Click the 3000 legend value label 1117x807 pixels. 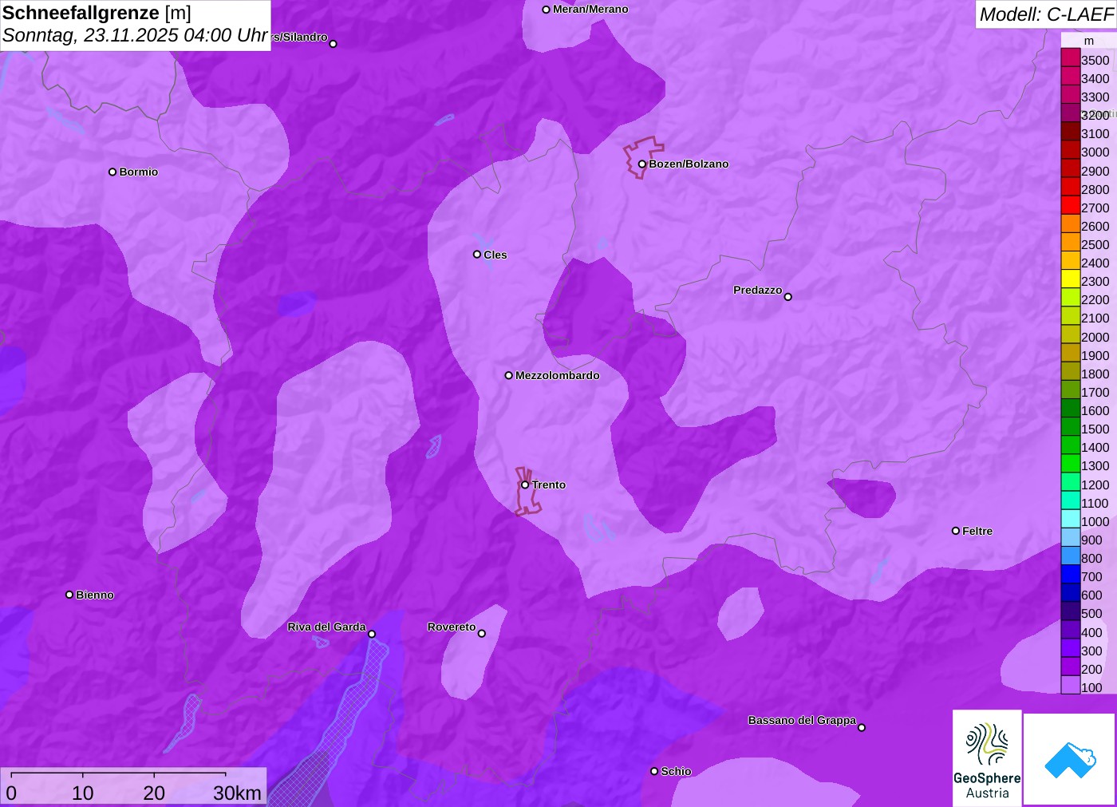coord(1095,152)
